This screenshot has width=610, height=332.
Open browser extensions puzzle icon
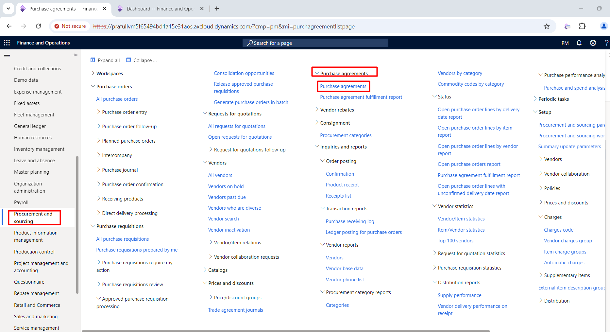click(582, 26)
